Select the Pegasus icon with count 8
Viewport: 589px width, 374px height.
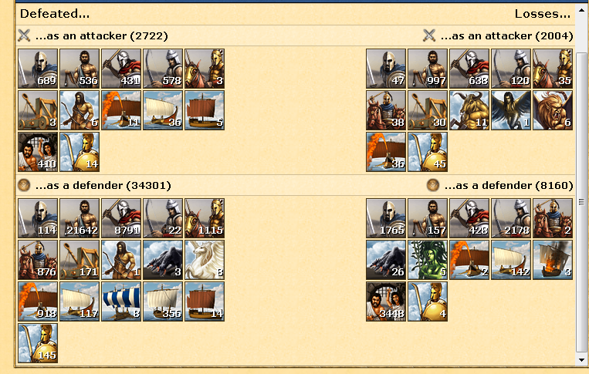pos(205,260)
